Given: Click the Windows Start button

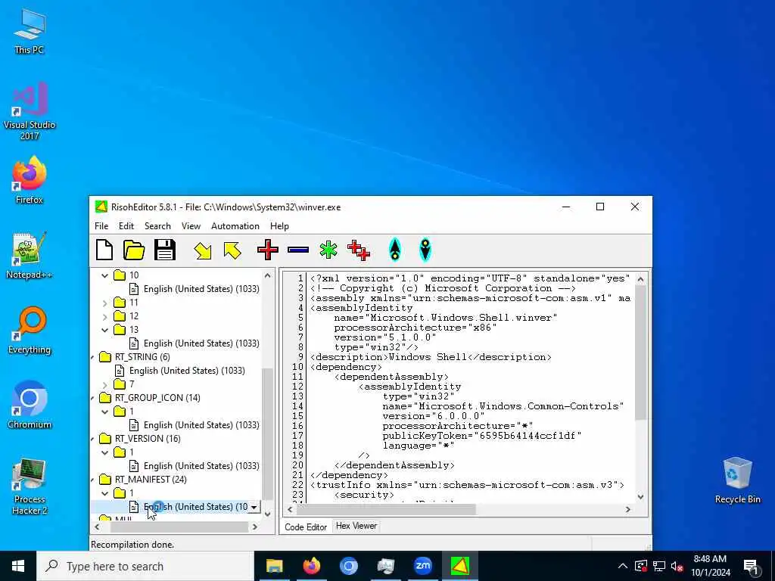Looking at the screenshot, I should 18,566.
